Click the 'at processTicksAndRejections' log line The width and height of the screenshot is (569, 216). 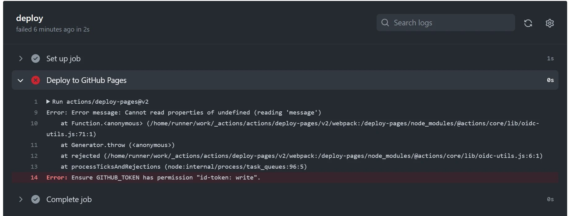[184, 166]
